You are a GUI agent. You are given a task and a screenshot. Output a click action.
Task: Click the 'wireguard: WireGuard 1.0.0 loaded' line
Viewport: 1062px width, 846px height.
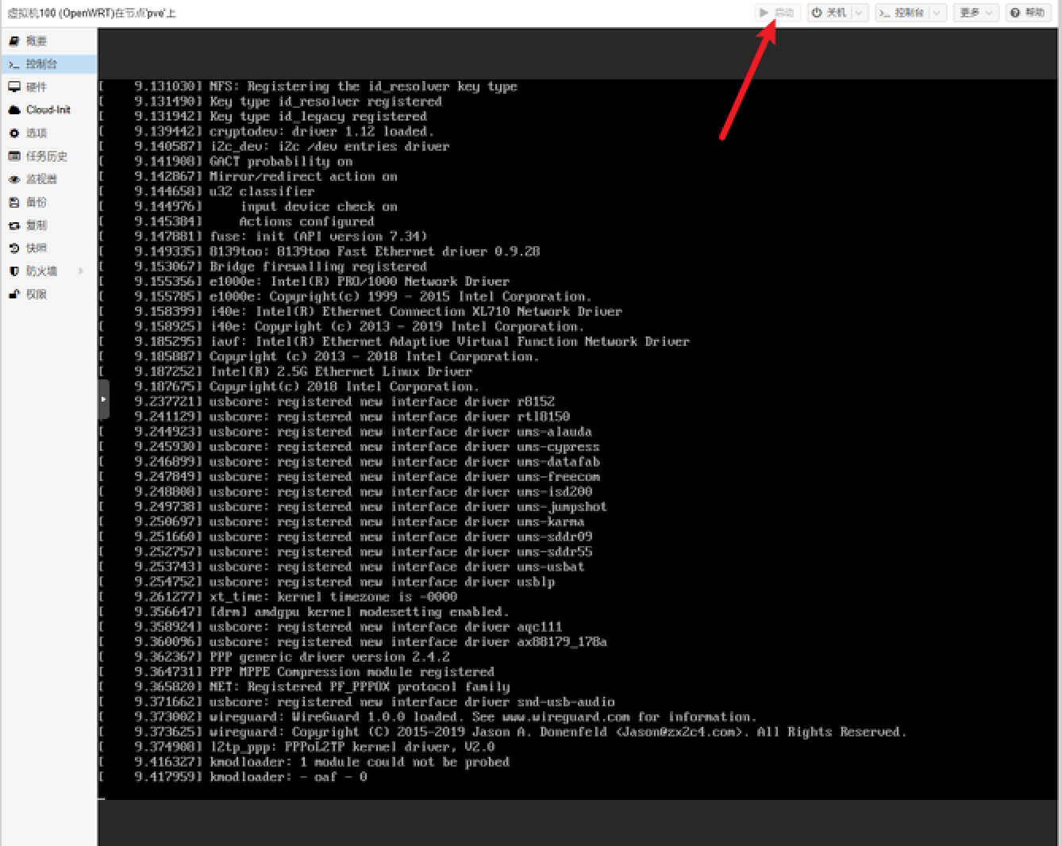(x=483, y=717)
